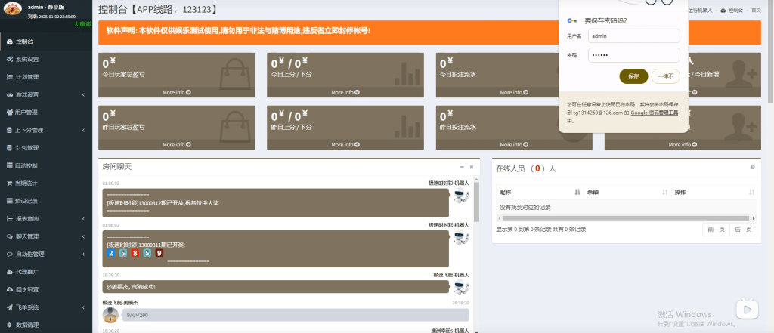Image resolution: width=774 pixels, height=333 pixels.
Task: Go to 红包管理 in the sidebar
Action: (x=27, y=148)
